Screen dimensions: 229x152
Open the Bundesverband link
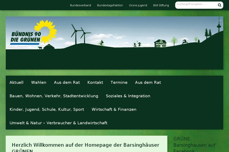(x=81, y=5)
